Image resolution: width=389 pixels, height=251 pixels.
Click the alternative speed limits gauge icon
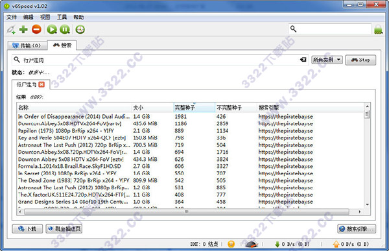point(252,245)
